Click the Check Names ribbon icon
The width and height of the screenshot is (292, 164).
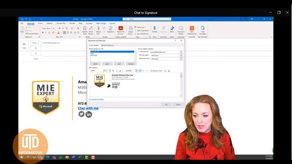(x=91, y=31)
